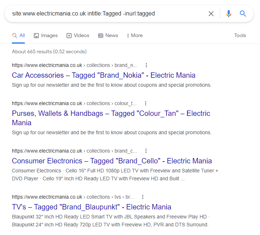This screenshot has width=260, height=235.
Task: Open options for Brand_Blaupunkt result via three-dot icon
Action: [143, 197]
